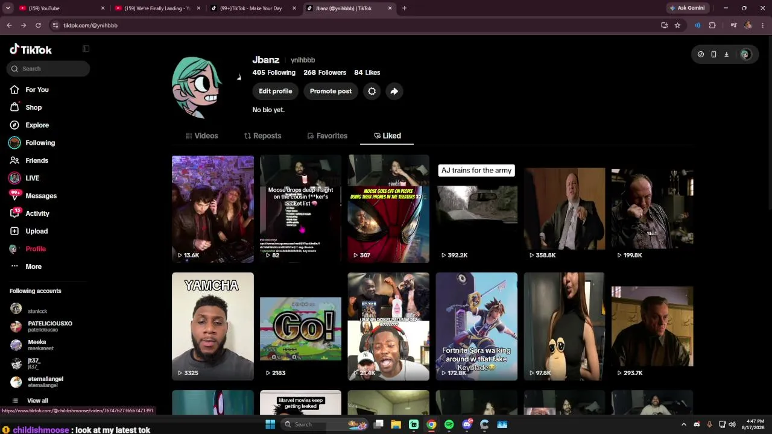Screen dimensions: 772x434
Task: Open the Windows Start menu
Action: [270, 424]
